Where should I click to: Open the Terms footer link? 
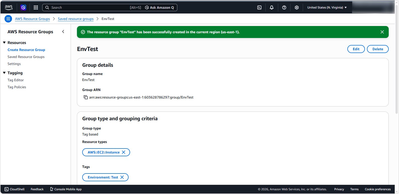(x=354, y=189)
